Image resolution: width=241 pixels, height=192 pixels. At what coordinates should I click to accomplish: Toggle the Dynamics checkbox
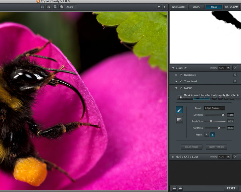(x=181, y=75)
